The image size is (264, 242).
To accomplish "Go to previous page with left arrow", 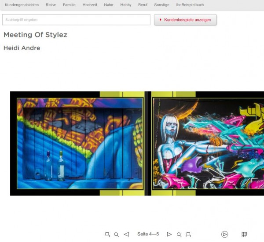I will 126,234.
